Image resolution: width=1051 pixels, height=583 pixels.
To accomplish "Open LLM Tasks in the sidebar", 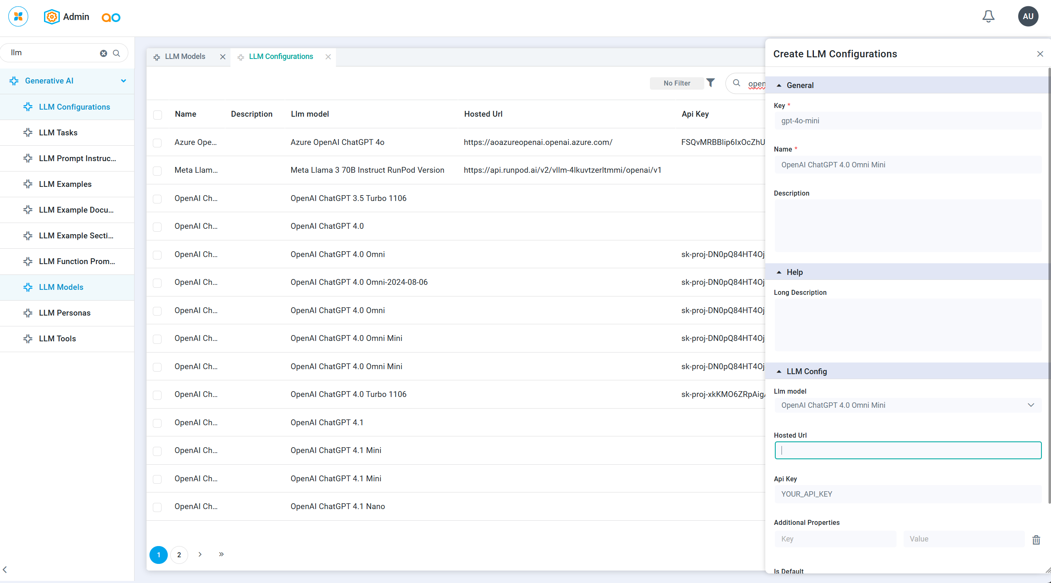I will 67,132.
